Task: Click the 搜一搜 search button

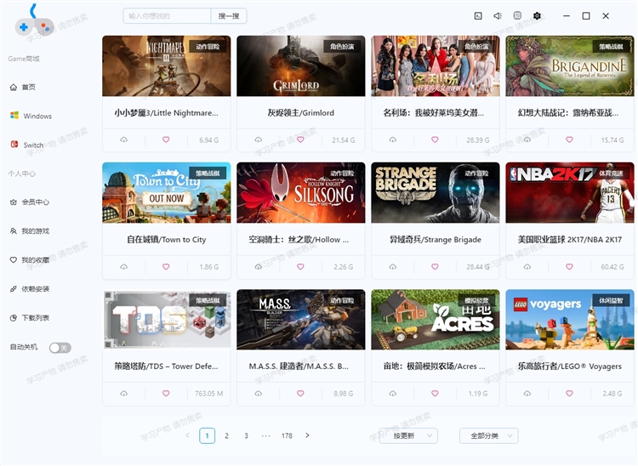Action: click(x=229, y=16)
